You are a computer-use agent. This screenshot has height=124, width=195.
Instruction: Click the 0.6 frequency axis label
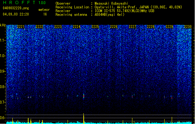click(x=3, y=118)
